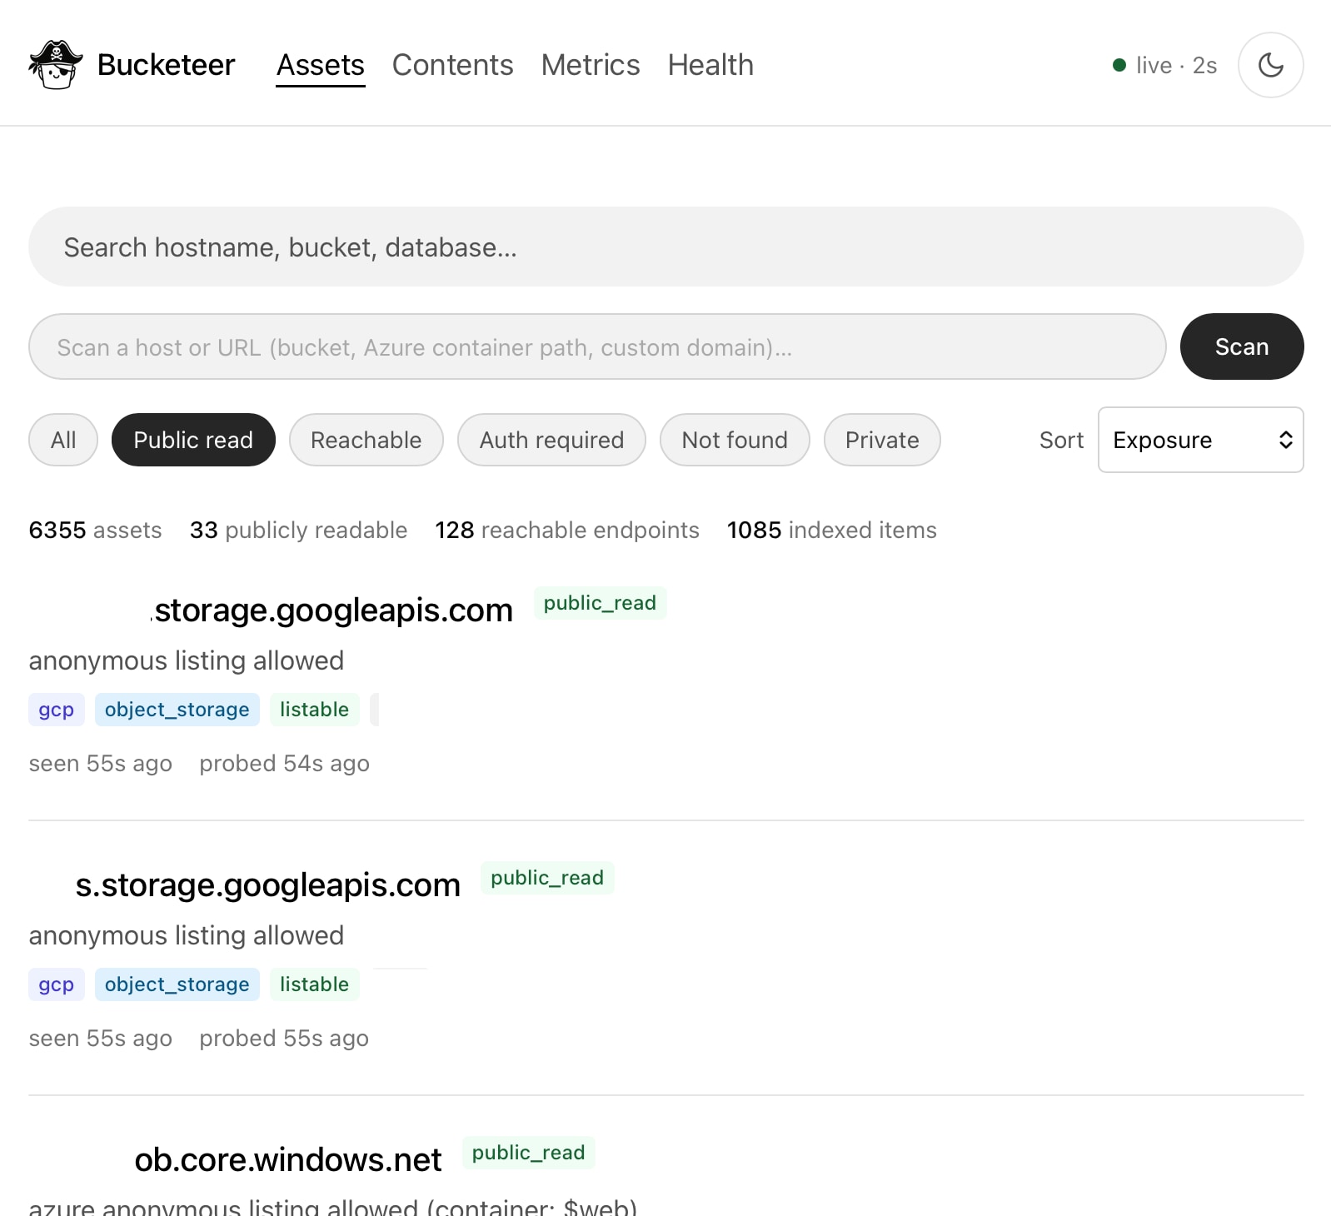Open the s.storage.googleapis.com asset
Viewport: 1331px width, 1216px height.
267,885
